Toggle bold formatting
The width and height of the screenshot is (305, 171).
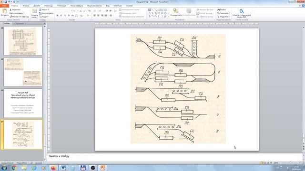[x=57, y=16]
